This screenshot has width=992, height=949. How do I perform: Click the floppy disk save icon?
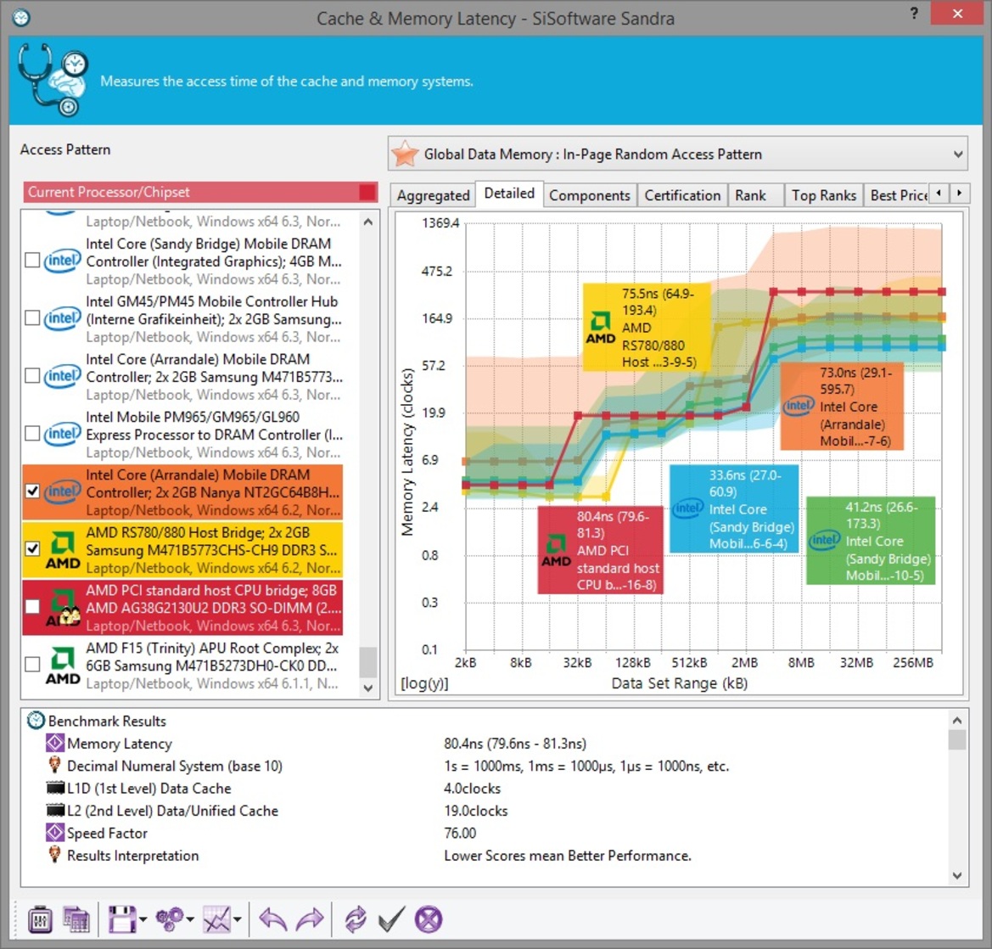[122, 919]
